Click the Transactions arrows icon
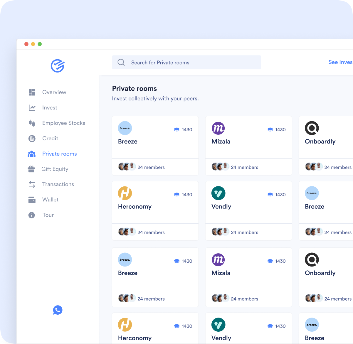353x344 pixels. pos(32,184)
